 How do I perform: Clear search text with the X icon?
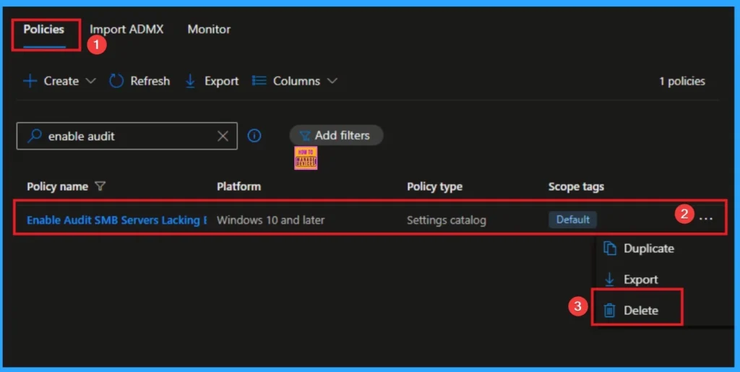(223, 136)
